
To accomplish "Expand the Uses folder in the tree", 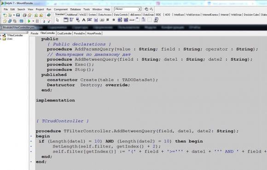I will [x=0, y=39].
